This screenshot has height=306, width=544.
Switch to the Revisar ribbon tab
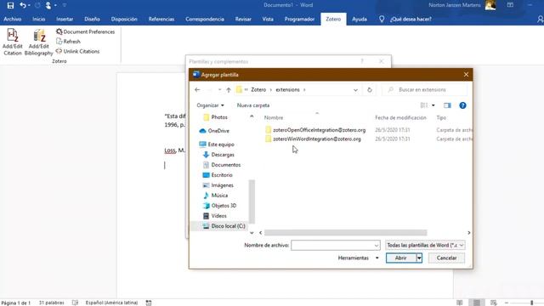click(x=243, y=19)
